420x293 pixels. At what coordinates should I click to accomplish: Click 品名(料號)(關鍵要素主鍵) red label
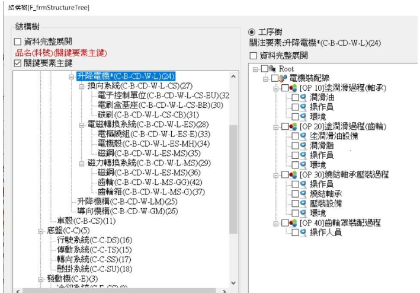[x=61, y=53]
